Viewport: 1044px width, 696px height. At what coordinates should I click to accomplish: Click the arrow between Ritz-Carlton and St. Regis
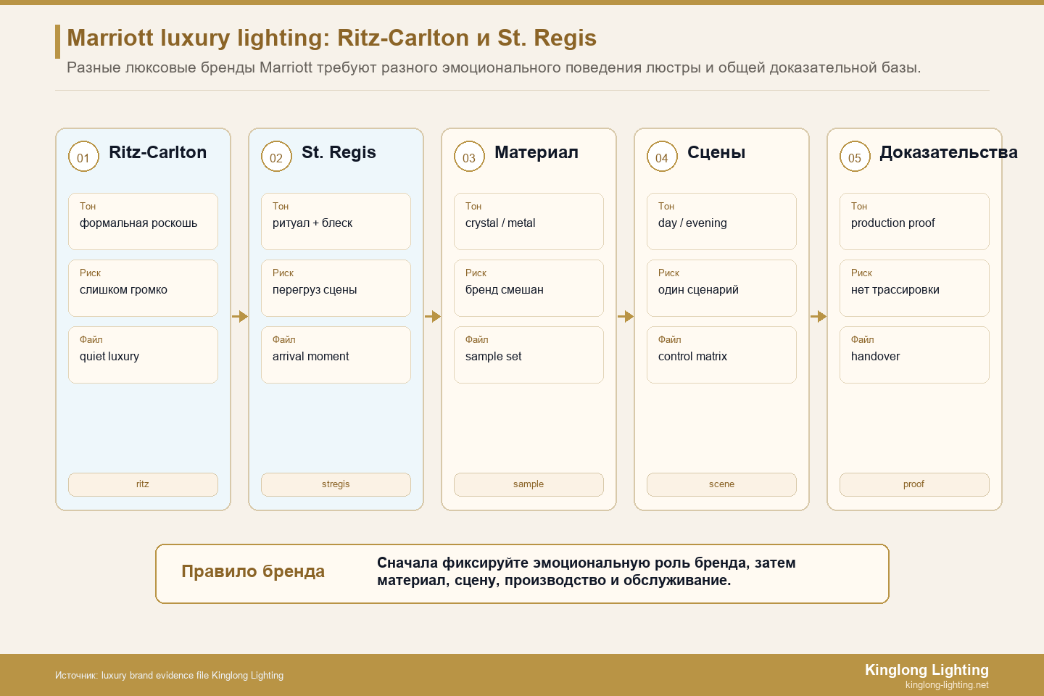coord(240,316)
